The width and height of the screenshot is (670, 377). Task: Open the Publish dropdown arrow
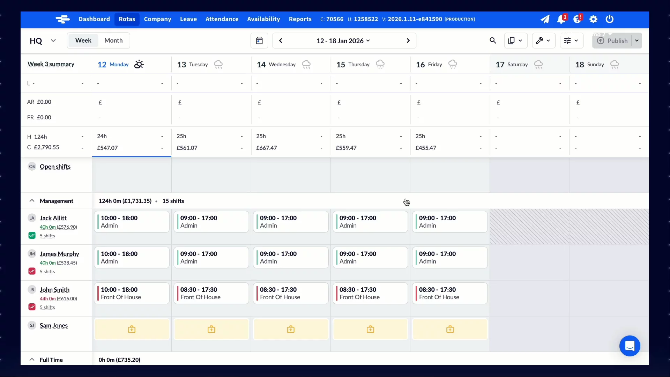click(637, 41)
